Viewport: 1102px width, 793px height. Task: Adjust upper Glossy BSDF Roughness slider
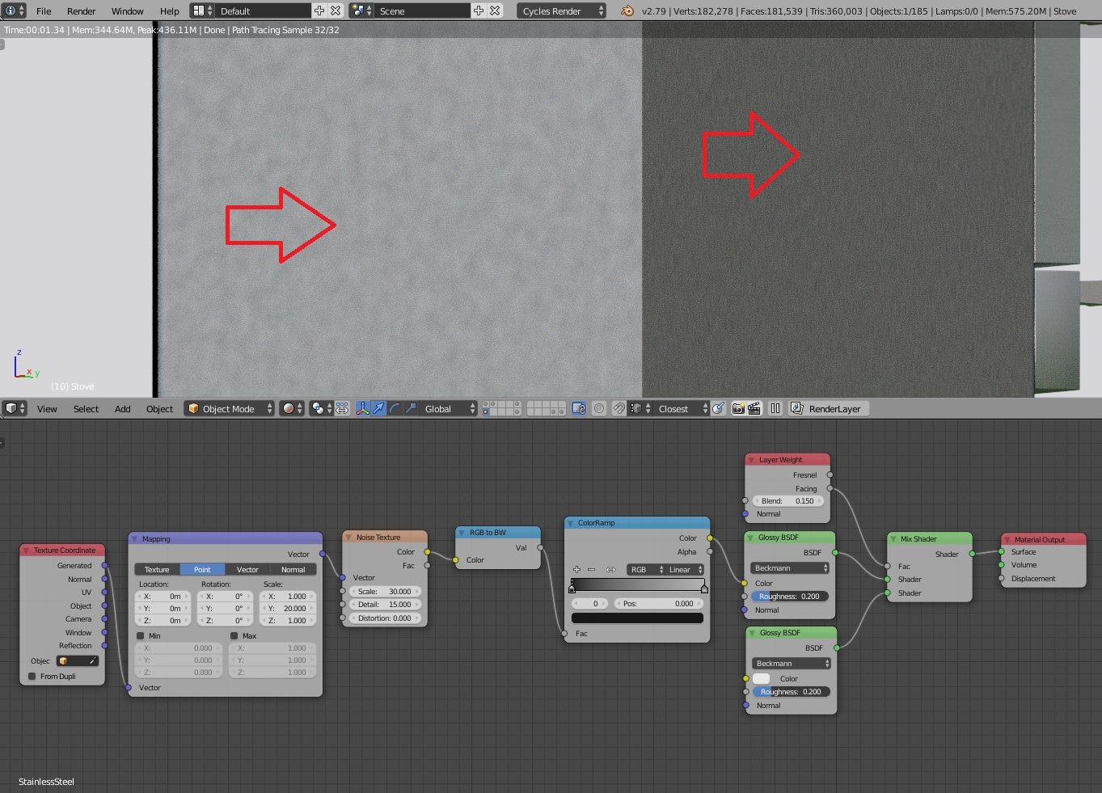[x=790, y=596]
